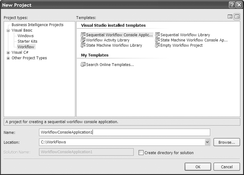This screenshot has width=244, height=175.
Task: Open the dialog Help question mark button
Action: tap(232, 5)
